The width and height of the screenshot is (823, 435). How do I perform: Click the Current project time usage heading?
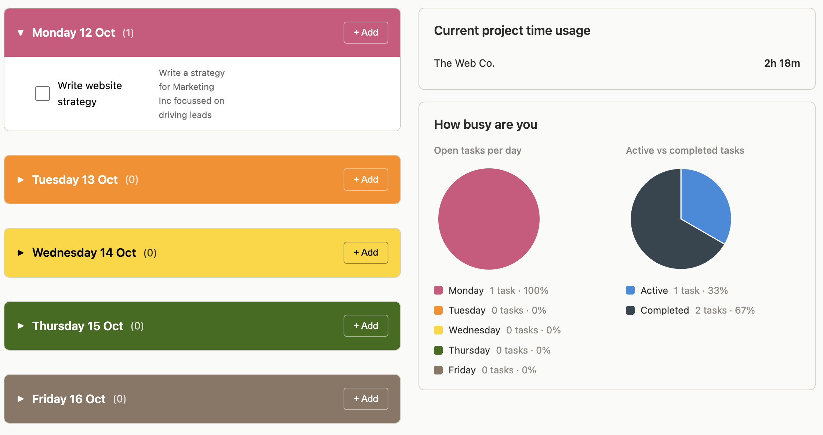tap(512, 30)
